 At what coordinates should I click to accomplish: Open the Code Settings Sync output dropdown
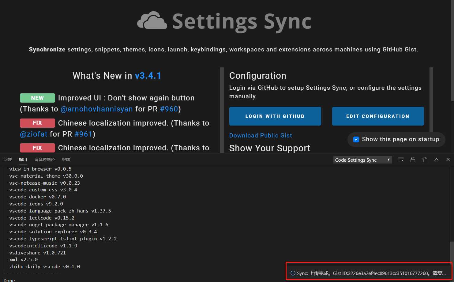click(x=362, y=160)
